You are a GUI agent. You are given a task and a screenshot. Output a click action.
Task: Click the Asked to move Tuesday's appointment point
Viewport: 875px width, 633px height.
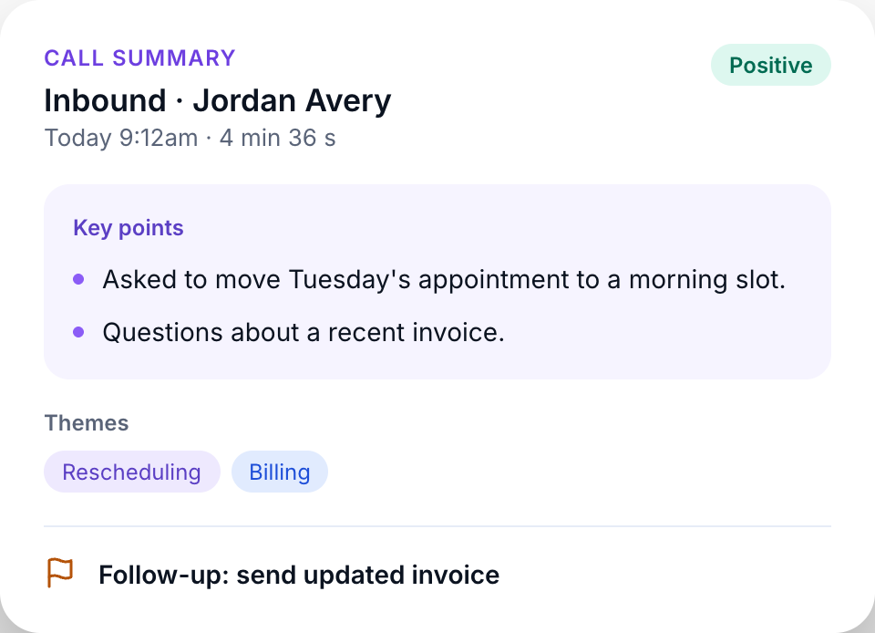pyautogui.click(x=444, y=280)
